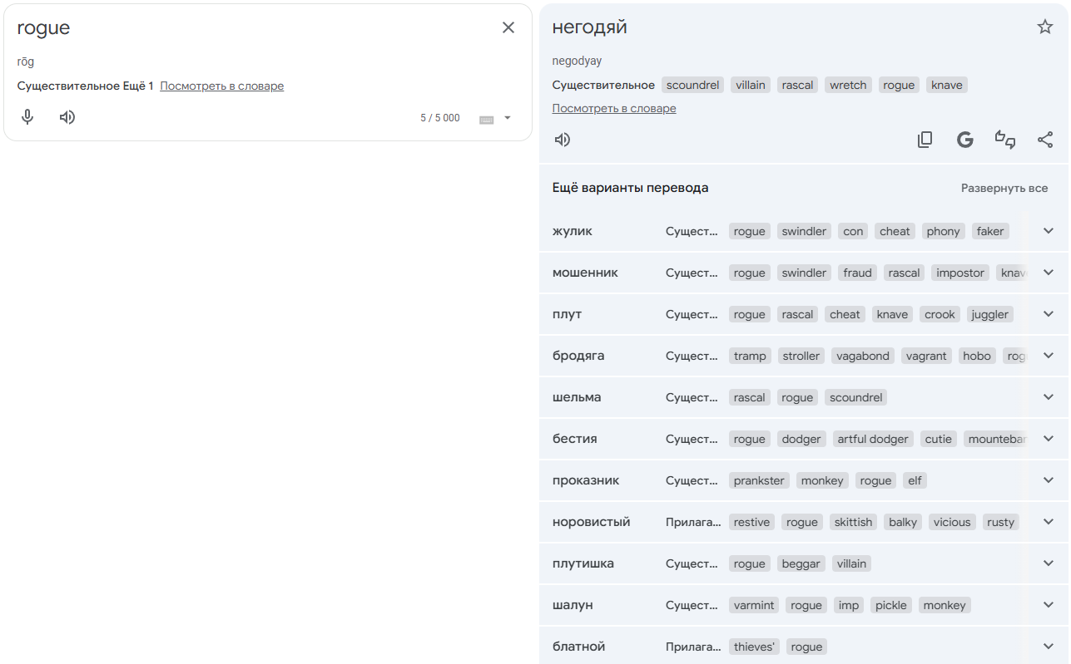Viewport: 1071px width, 664px height.
Task: Share the translation
Action: [1045, 140]
